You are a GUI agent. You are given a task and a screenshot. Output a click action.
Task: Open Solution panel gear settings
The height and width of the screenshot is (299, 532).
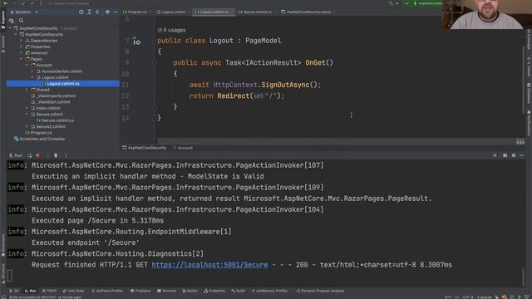click(x=107, y=12)
